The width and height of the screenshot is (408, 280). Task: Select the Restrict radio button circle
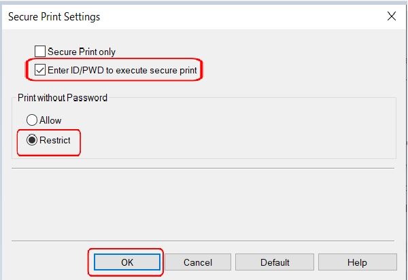click(32, 141)
